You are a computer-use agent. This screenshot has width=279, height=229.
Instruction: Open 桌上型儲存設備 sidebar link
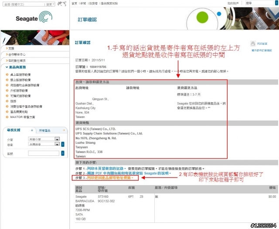[x=20, y=74]
